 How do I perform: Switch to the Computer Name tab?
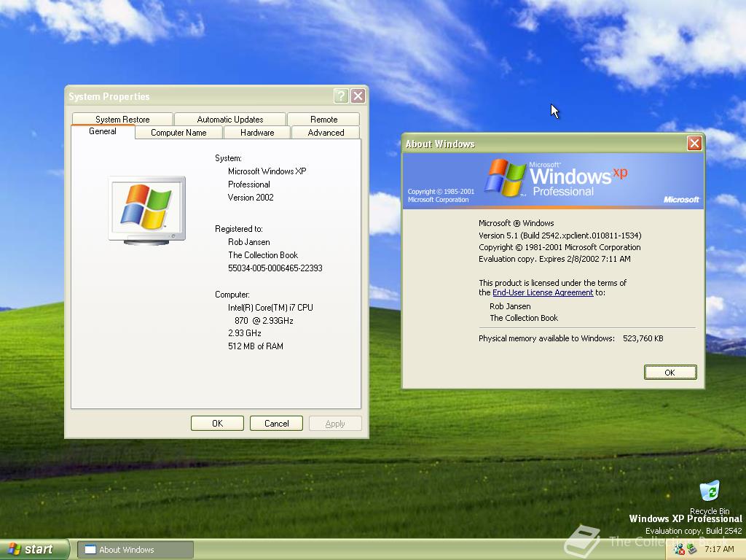tap(179, 133)
